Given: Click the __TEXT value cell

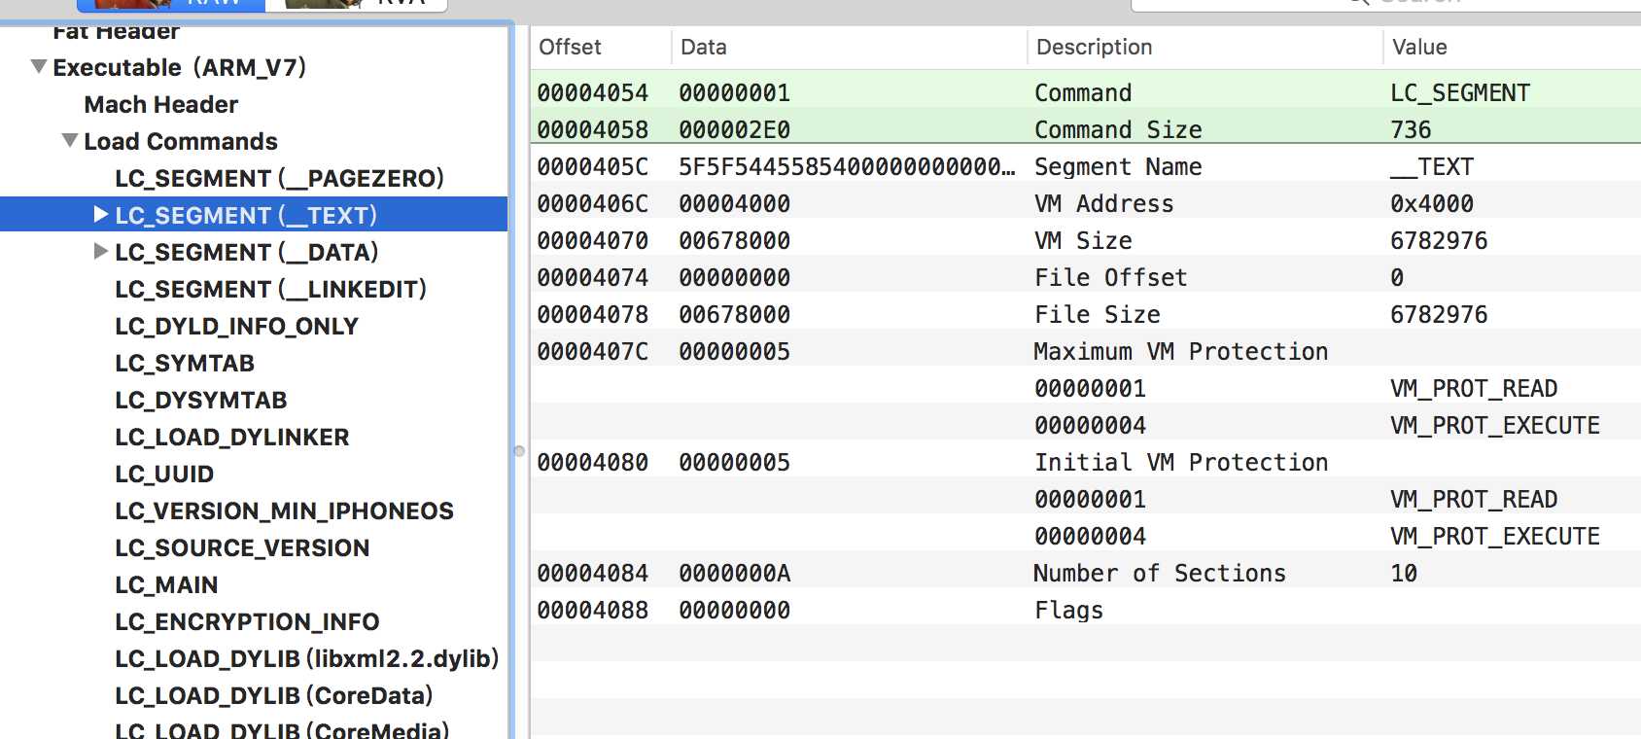Looking at the screenshot, I should click(x=1431, y=166).
